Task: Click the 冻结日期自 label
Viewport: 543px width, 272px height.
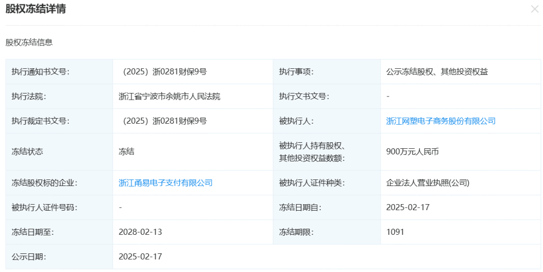Action: click(300, 207)
